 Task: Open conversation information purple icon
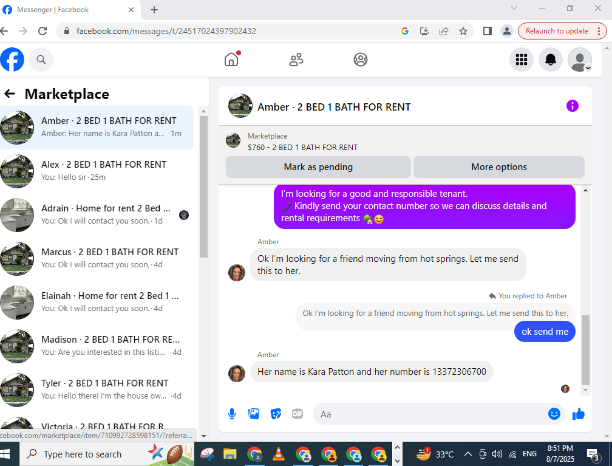(572, 106)
